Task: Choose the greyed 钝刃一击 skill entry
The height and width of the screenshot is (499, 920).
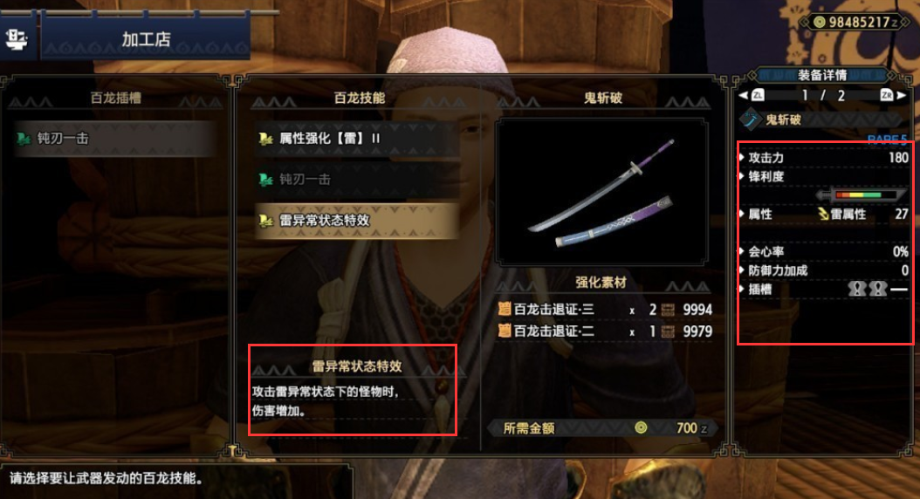Action: click(355, 180)
